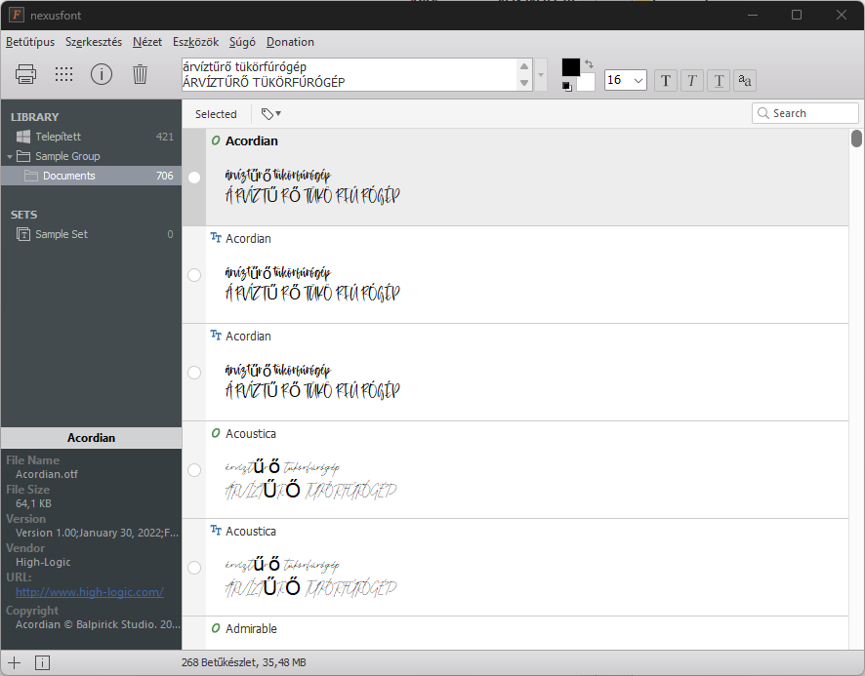This screenshot has height=676, width=865.
Task: Collapse the Sample Group tree arrow
Action: pos(10,157)
